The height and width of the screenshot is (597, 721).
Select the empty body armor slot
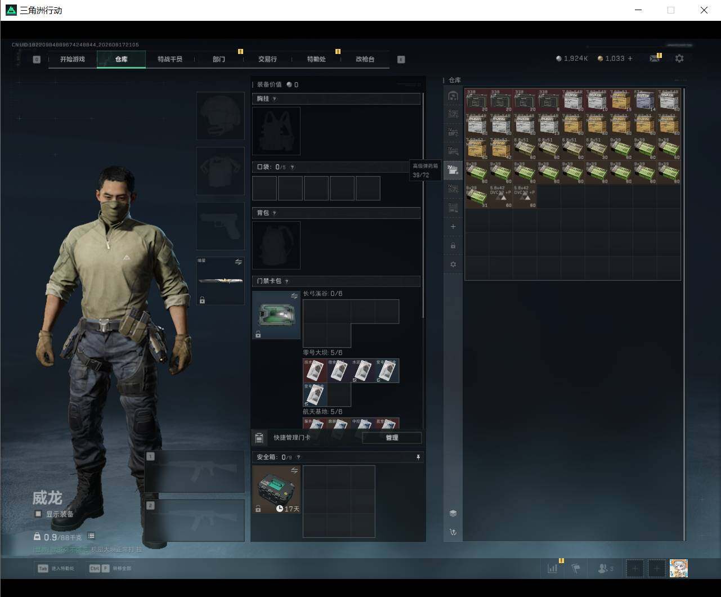tap(221, 171)
